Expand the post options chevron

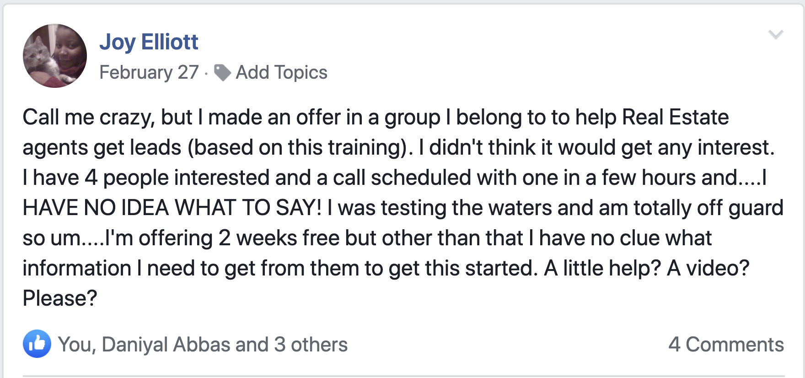pyautogui.click(x=776, y=35)
